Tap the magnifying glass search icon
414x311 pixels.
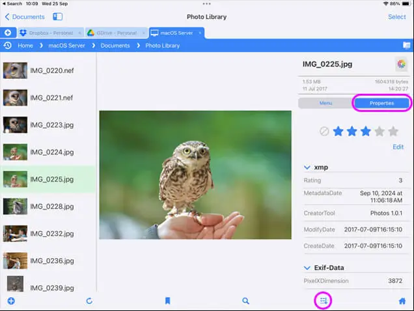(x=245, y=301)
